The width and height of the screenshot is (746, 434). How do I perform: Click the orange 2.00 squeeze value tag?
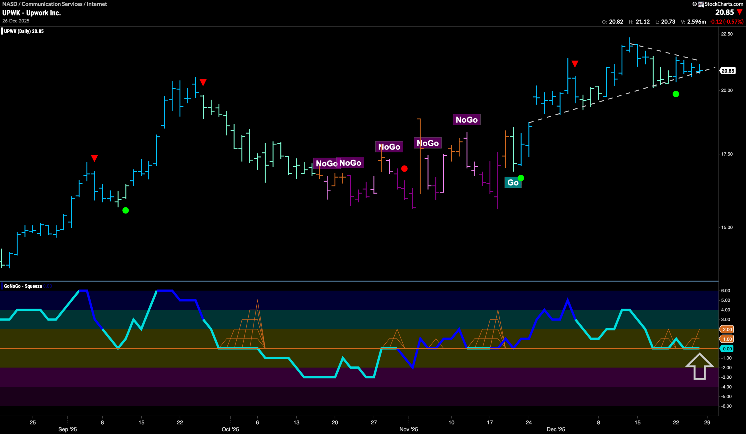(727, 329)
